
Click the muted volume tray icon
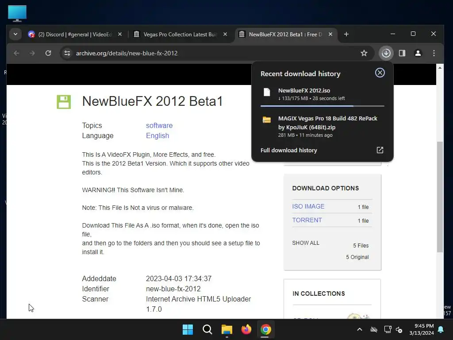[x=399, y=329]
